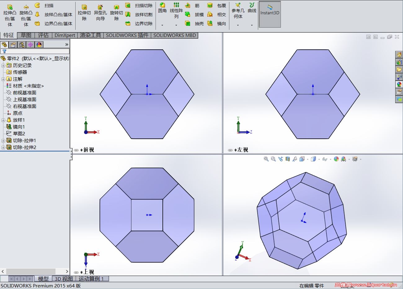The image size is (403, 289).
Task: Toggle the Section View icon
Action: pyautogui.click(x=287, y=159)
